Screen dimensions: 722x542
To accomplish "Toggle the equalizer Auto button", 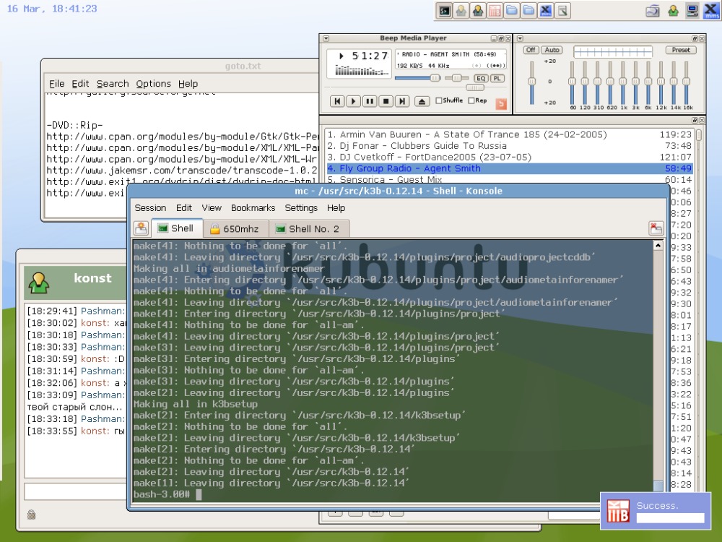I will [552, 50].
